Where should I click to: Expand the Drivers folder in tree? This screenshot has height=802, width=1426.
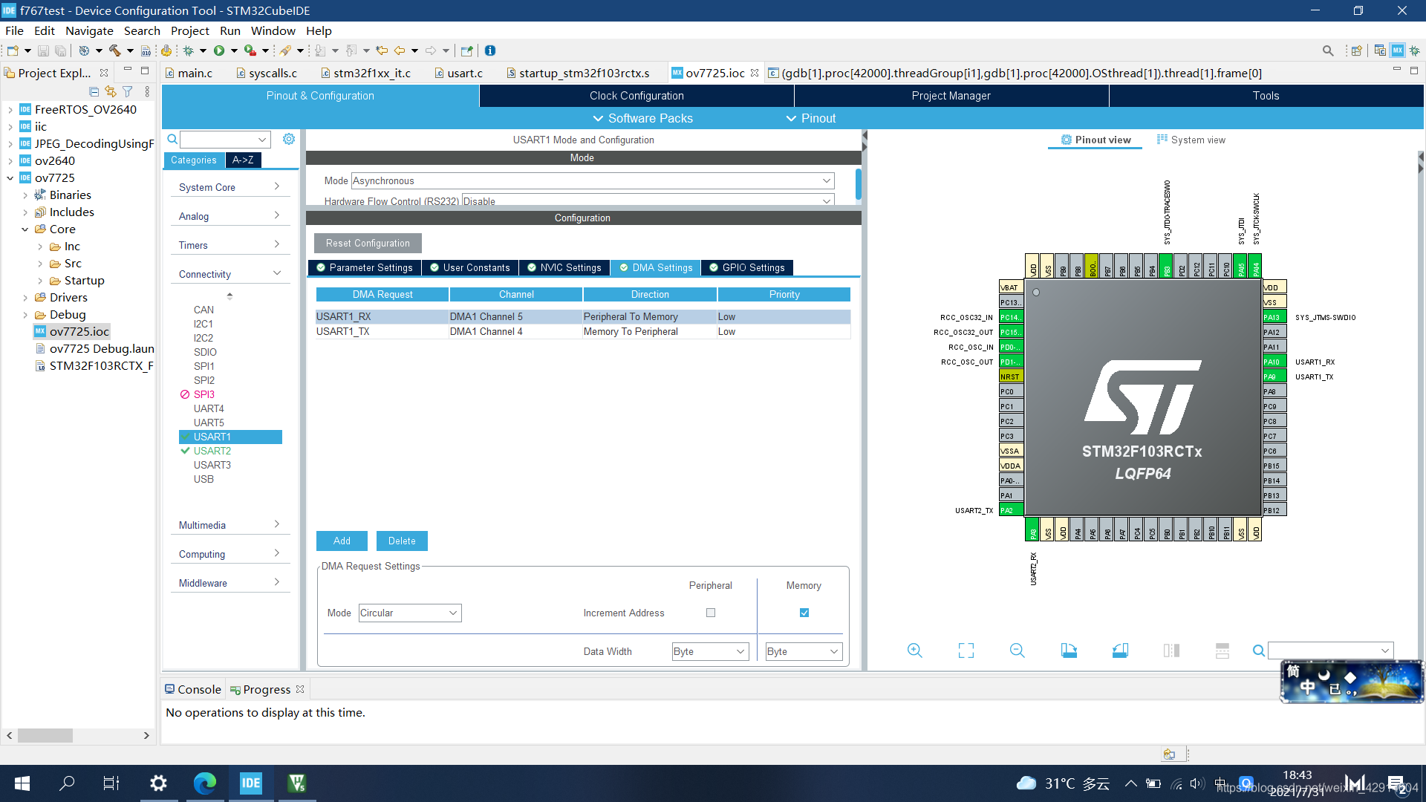[x=25, y=298]
